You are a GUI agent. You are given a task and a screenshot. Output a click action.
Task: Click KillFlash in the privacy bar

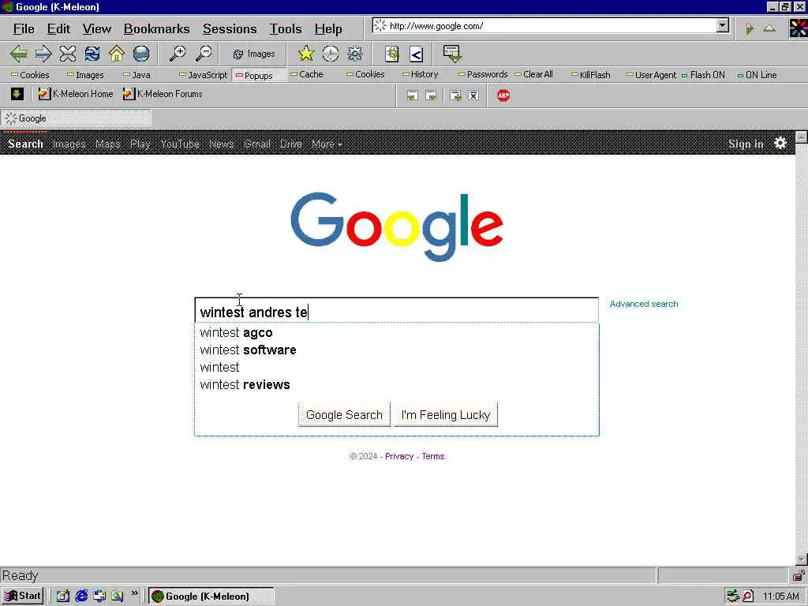coord(590,75)
